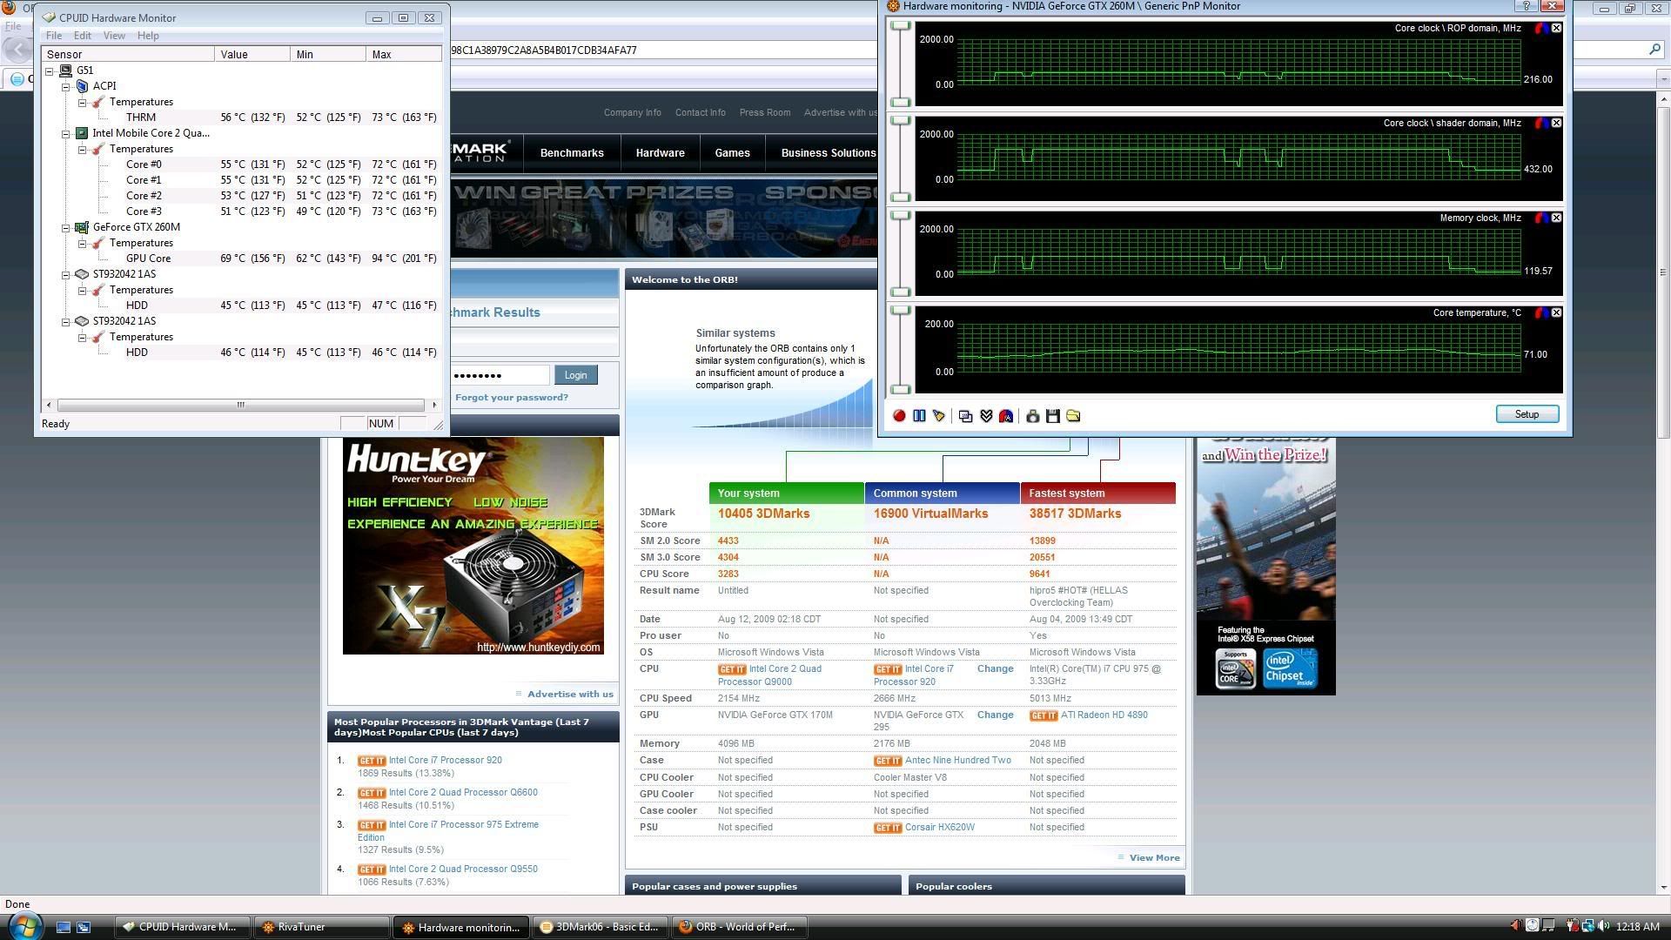
Task: Click the shader domain graph's red-blue settings icon
Action: point(1541,123)
